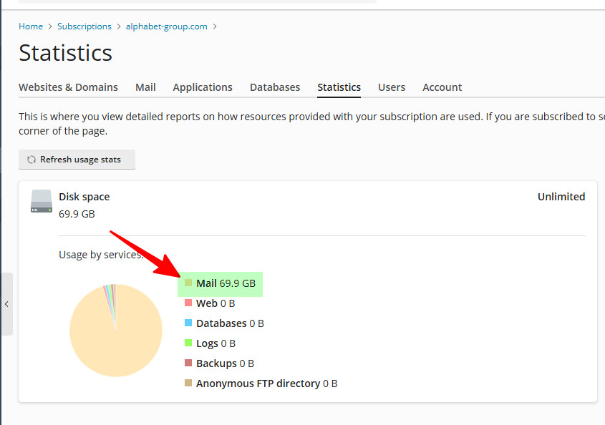Click the disk space hard drive icon
This screenshot has height=425, width=605.
coord(42,202)
